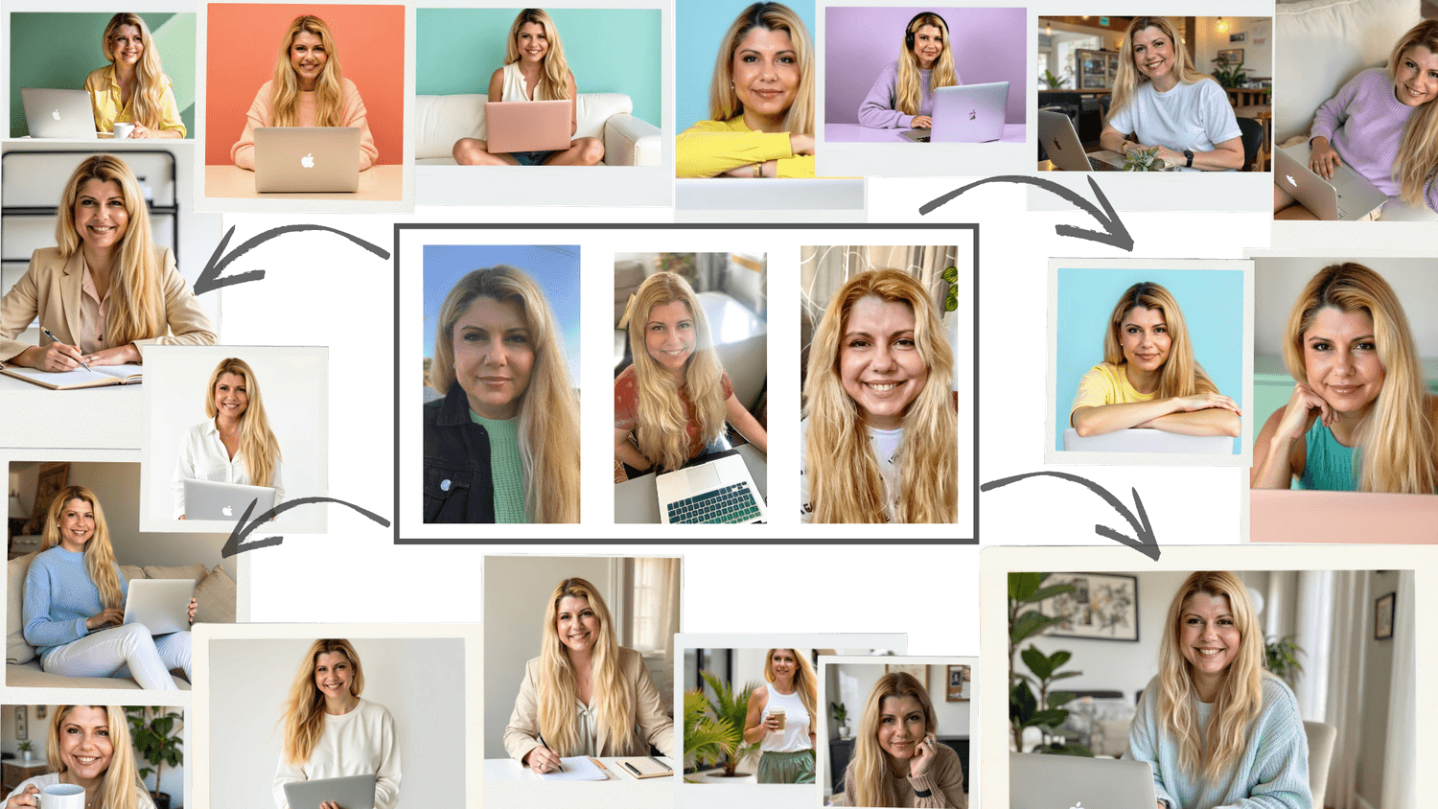Open the photo holding a white mug
This screenshot has height=809, width=1438.
click(x=92, y=757)
